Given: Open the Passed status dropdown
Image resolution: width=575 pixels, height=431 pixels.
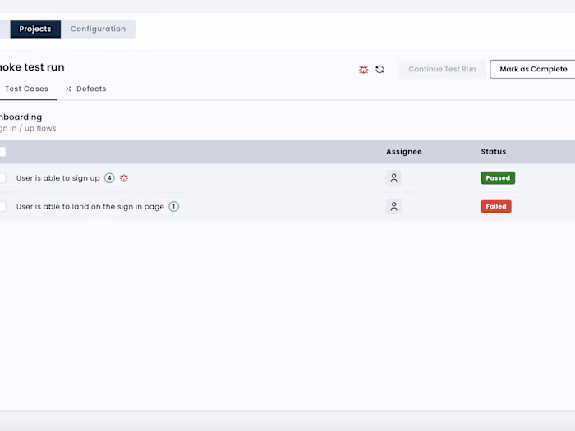Looking at the screenshot, I should pyautogui.click(x=498, y=178).
